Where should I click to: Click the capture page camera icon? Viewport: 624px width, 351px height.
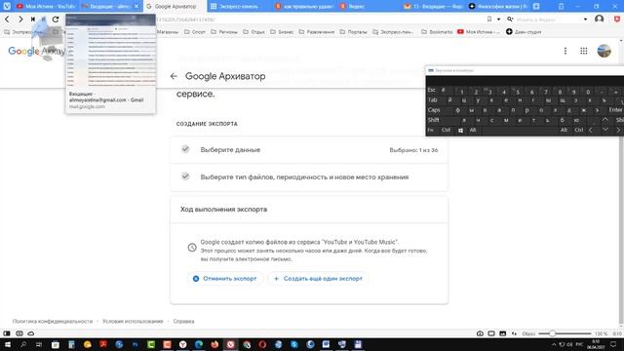pyautogui.click(x=480, y=333)
